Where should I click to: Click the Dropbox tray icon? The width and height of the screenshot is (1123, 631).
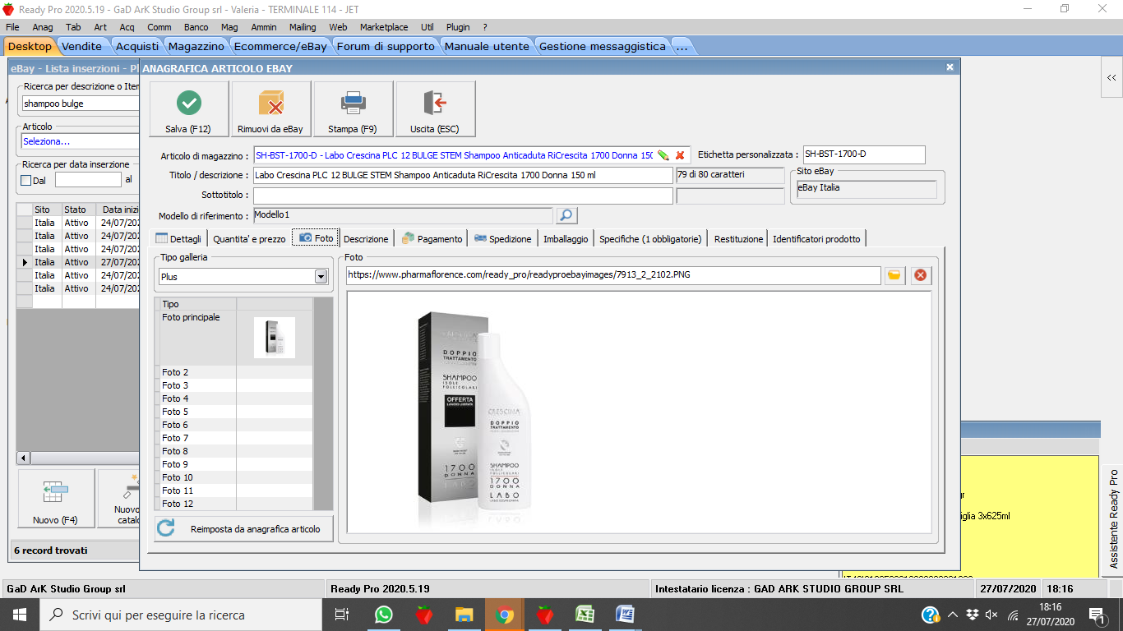point(972,615)
